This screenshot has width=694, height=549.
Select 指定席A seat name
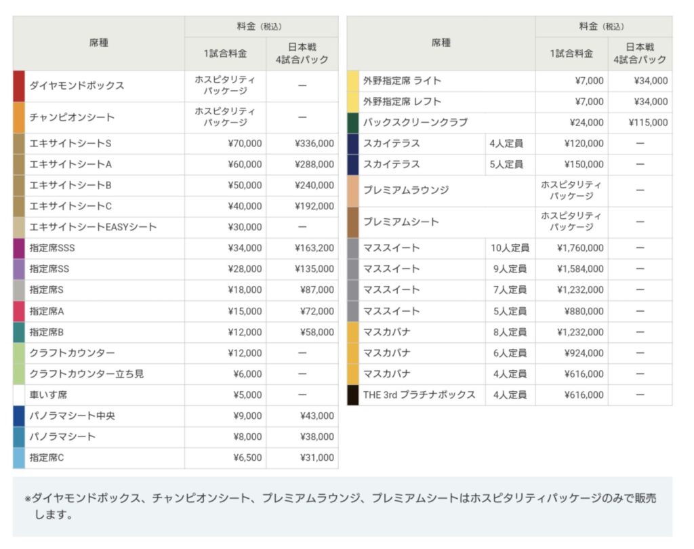coord(47,312)
